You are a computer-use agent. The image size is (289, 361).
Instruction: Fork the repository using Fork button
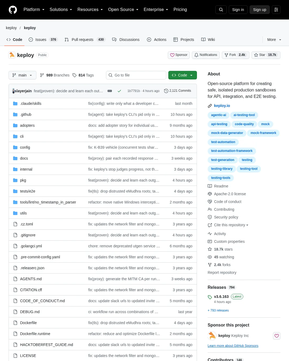(x=235, y=55)
